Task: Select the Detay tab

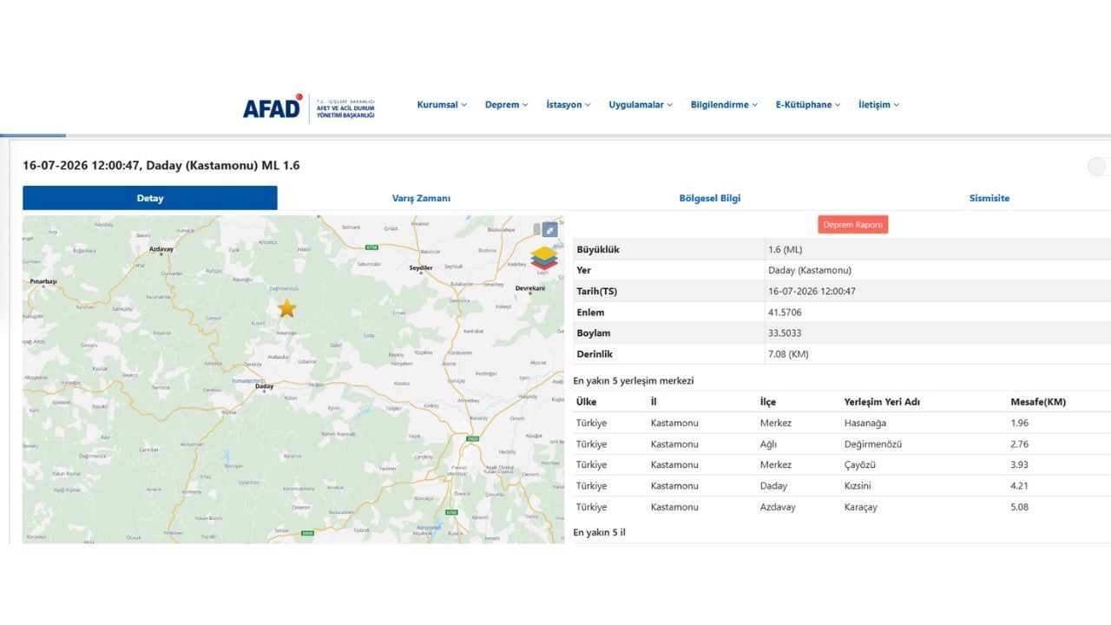Action: (x=150, y=198)
